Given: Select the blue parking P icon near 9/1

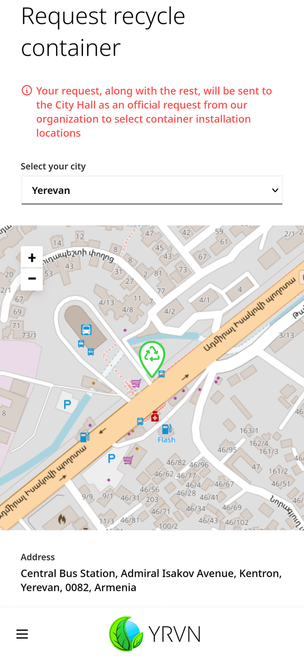Looking at the screenshot, I should 112,459.
